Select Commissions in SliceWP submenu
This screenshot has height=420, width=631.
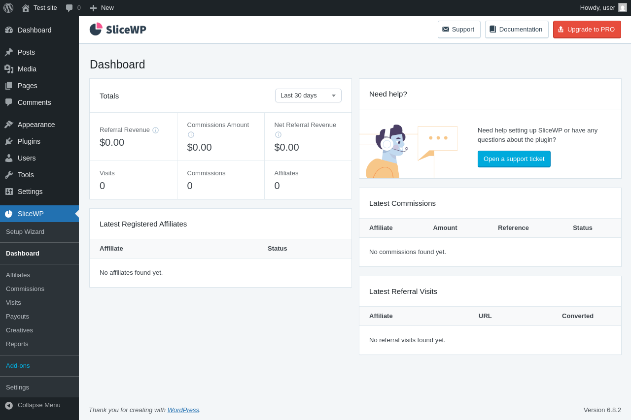(25, 289)
